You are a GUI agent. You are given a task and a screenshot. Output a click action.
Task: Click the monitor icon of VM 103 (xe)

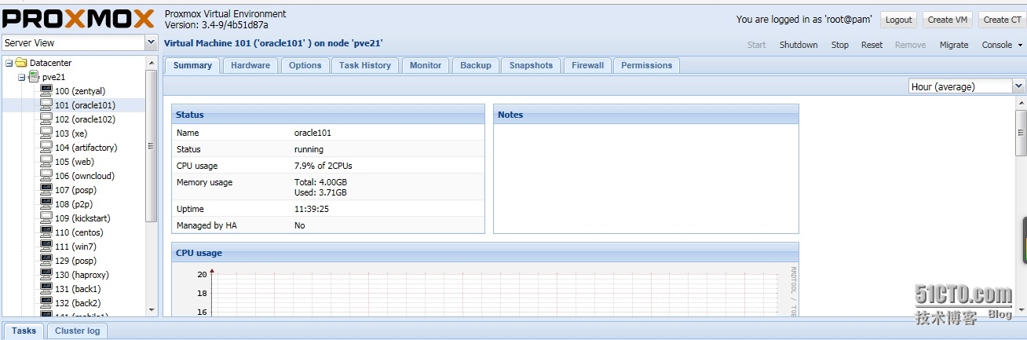click(x=46, y=133)
